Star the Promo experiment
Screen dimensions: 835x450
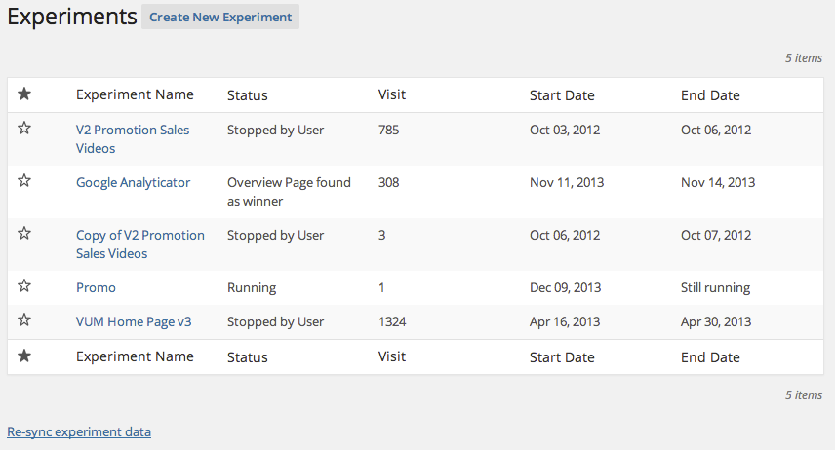[x=24, y=286]
